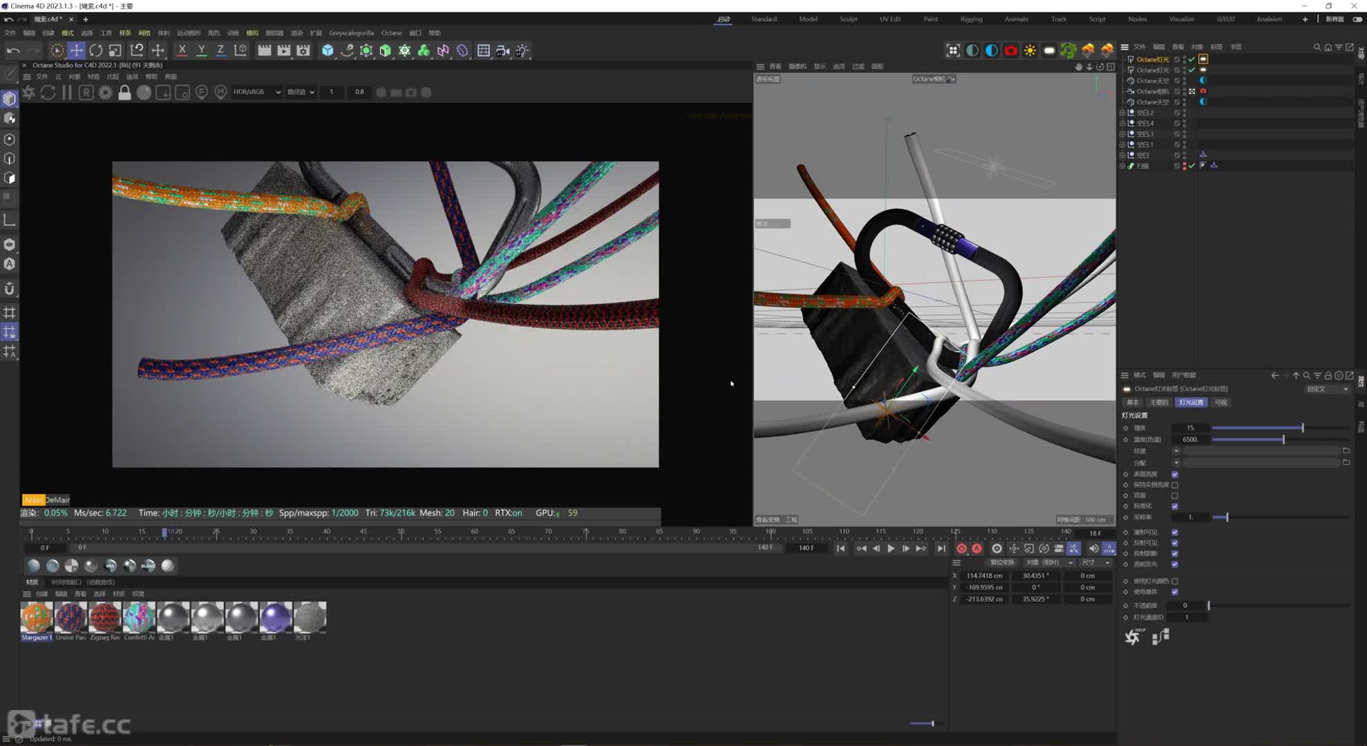The image size is (1367, 746).
Task: Toggle the Octane camera lock icon
Action: coord(124,93)
